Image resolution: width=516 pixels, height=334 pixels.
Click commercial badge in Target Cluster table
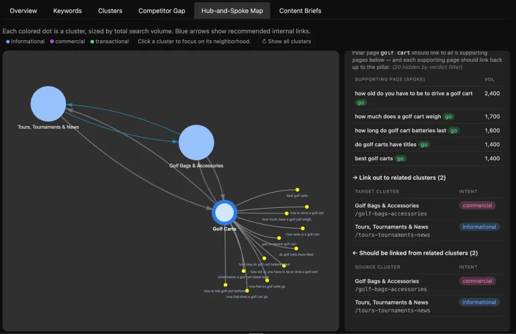(477, 206)
